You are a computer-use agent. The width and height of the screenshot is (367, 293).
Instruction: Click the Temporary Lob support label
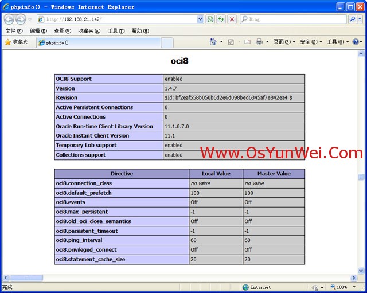86,145
